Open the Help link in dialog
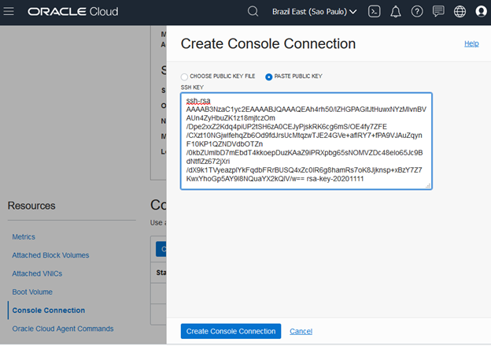 [x=471, y=43]
